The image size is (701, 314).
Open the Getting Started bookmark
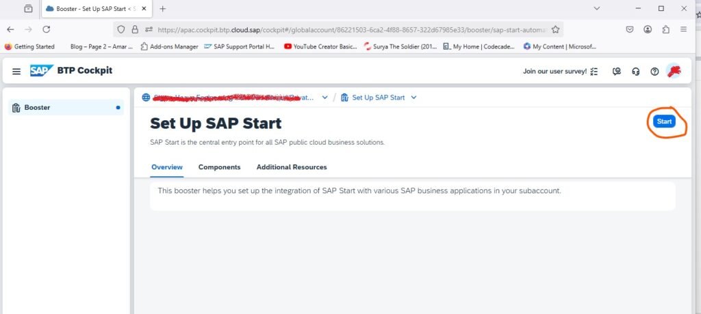tap(29, 46)
